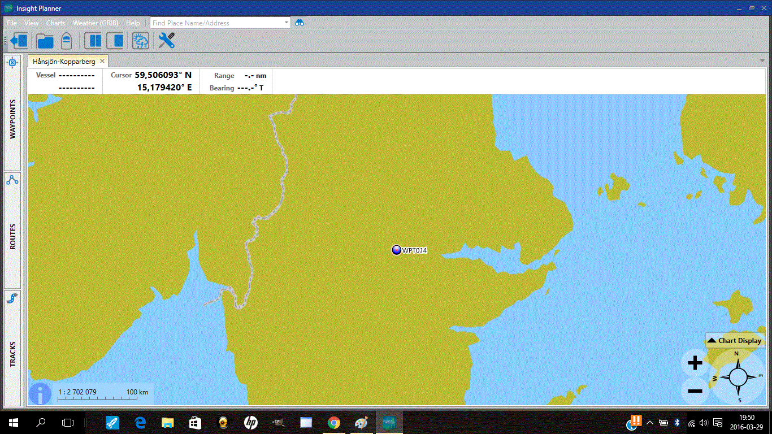Expand the Chart Display panel
The height and width of the screenshot is (434, 772).
click(735, 340)
